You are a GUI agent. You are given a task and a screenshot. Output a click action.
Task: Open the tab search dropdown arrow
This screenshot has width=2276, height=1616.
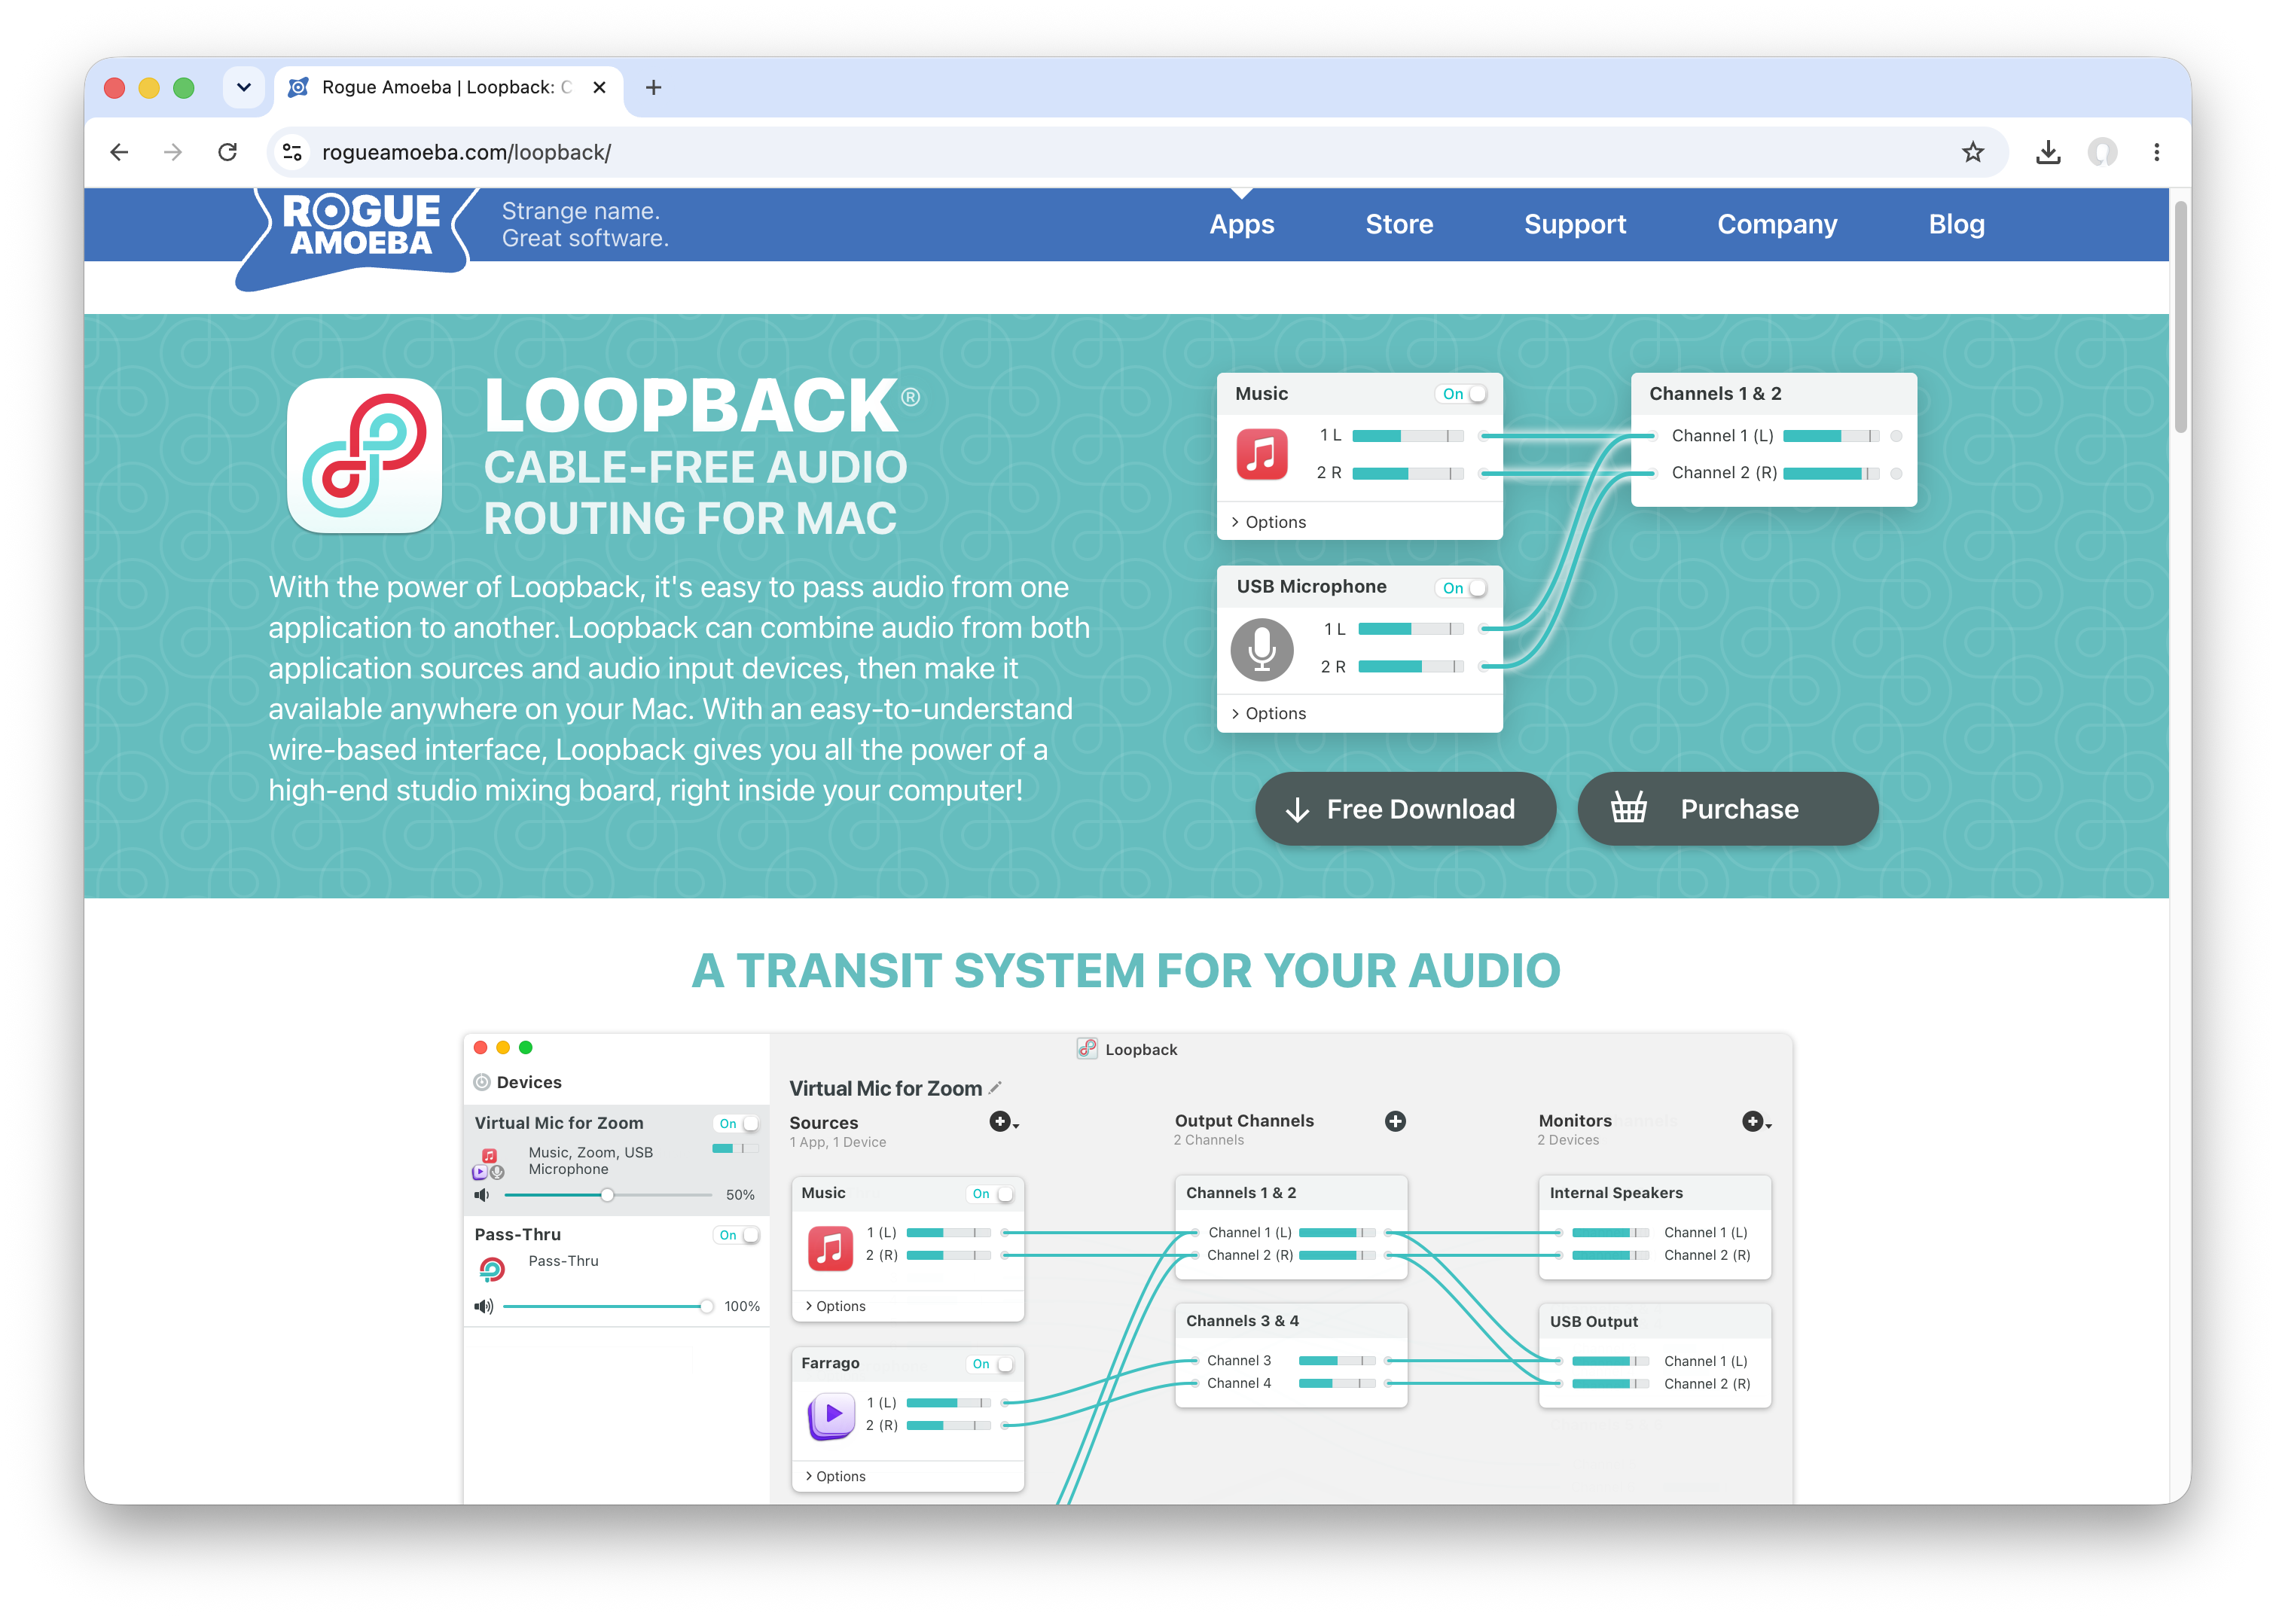coord(244,87)
